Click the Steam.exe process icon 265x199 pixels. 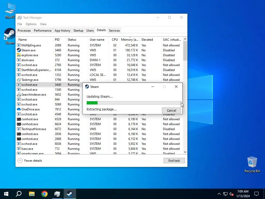click(19, 50)
